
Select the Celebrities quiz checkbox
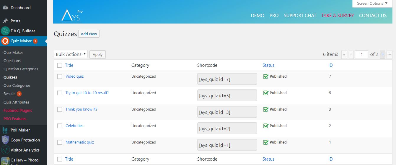60,126
